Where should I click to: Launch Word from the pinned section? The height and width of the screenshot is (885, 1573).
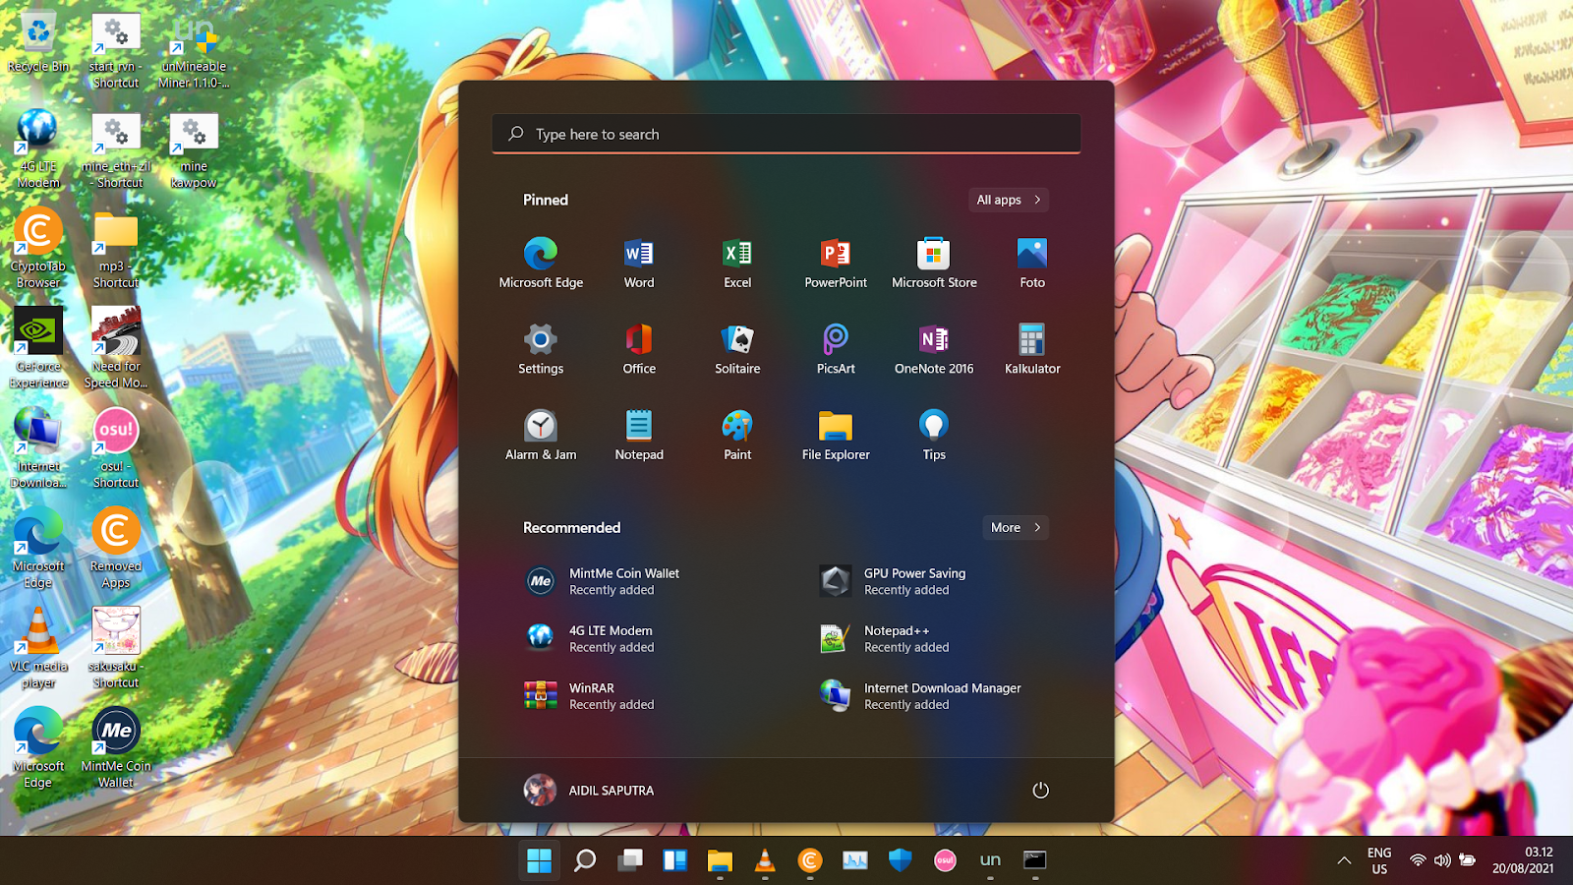tap(639, 263)
